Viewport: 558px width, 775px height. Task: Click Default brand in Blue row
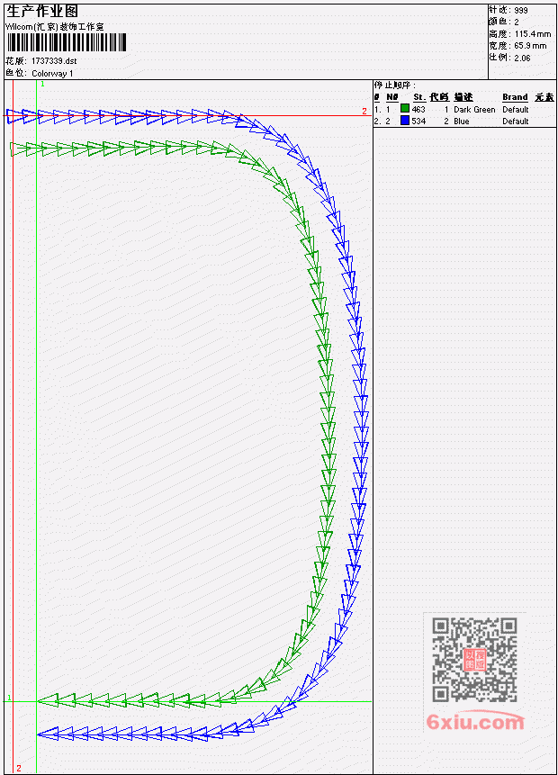point(515,122)
